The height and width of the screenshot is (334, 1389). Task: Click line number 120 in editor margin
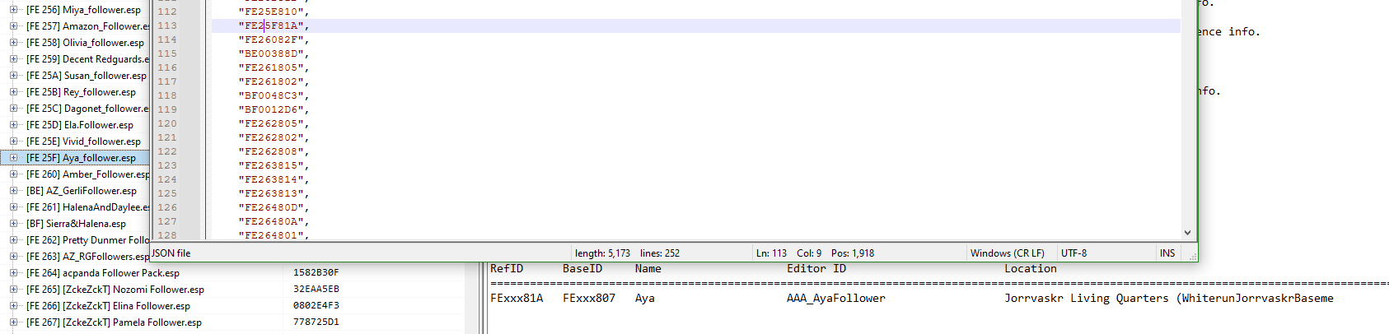167,123
